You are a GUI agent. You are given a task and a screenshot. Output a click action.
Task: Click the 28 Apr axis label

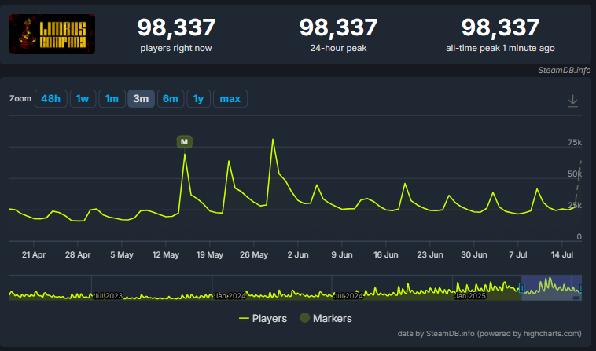click(78, 254)
